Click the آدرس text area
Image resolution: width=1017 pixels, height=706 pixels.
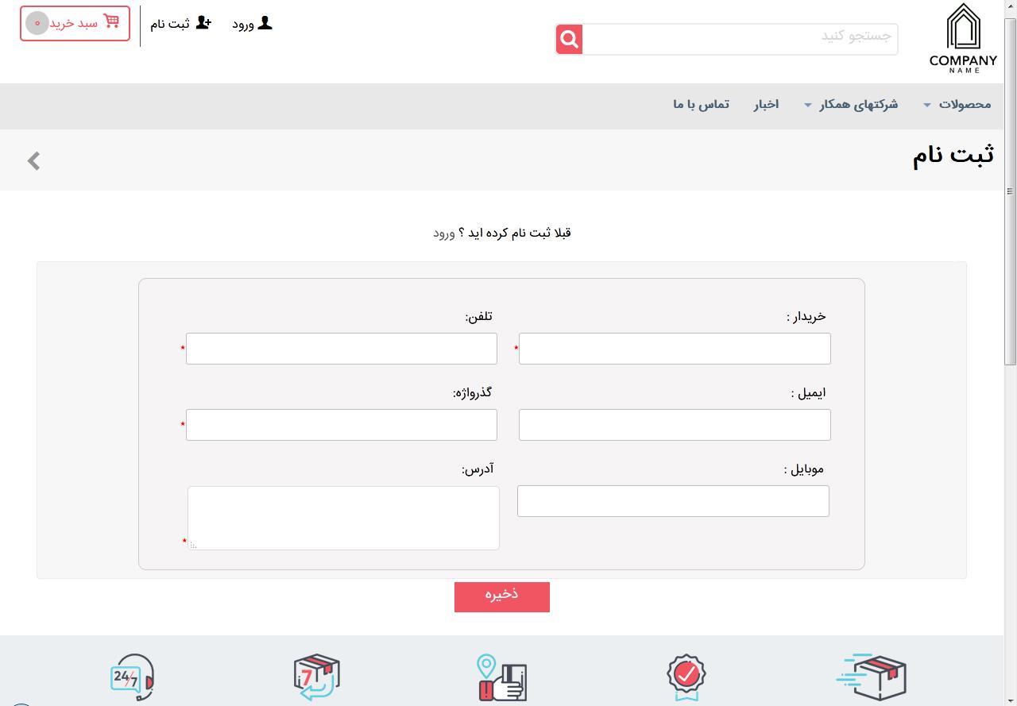click(x=343, y=518)
